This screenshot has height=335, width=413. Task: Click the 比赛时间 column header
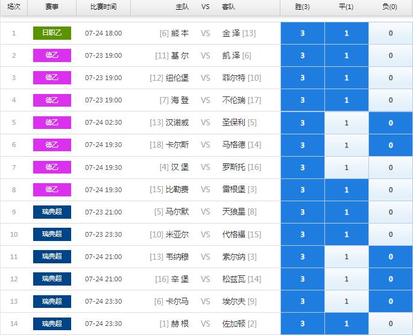(x=103, y=7)
